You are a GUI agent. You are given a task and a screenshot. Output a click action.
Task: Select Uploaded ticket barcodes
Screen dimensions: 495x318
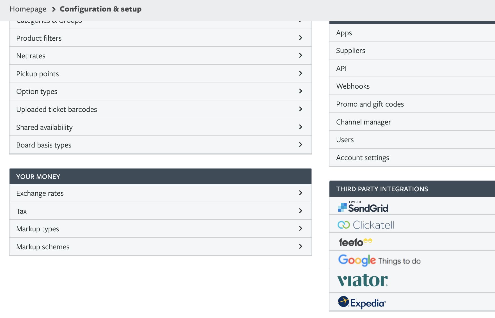pos(57,109)
